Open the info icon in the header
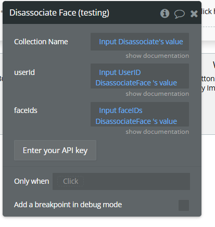This screenshot has height=227, width=215. tap(165, 14)
